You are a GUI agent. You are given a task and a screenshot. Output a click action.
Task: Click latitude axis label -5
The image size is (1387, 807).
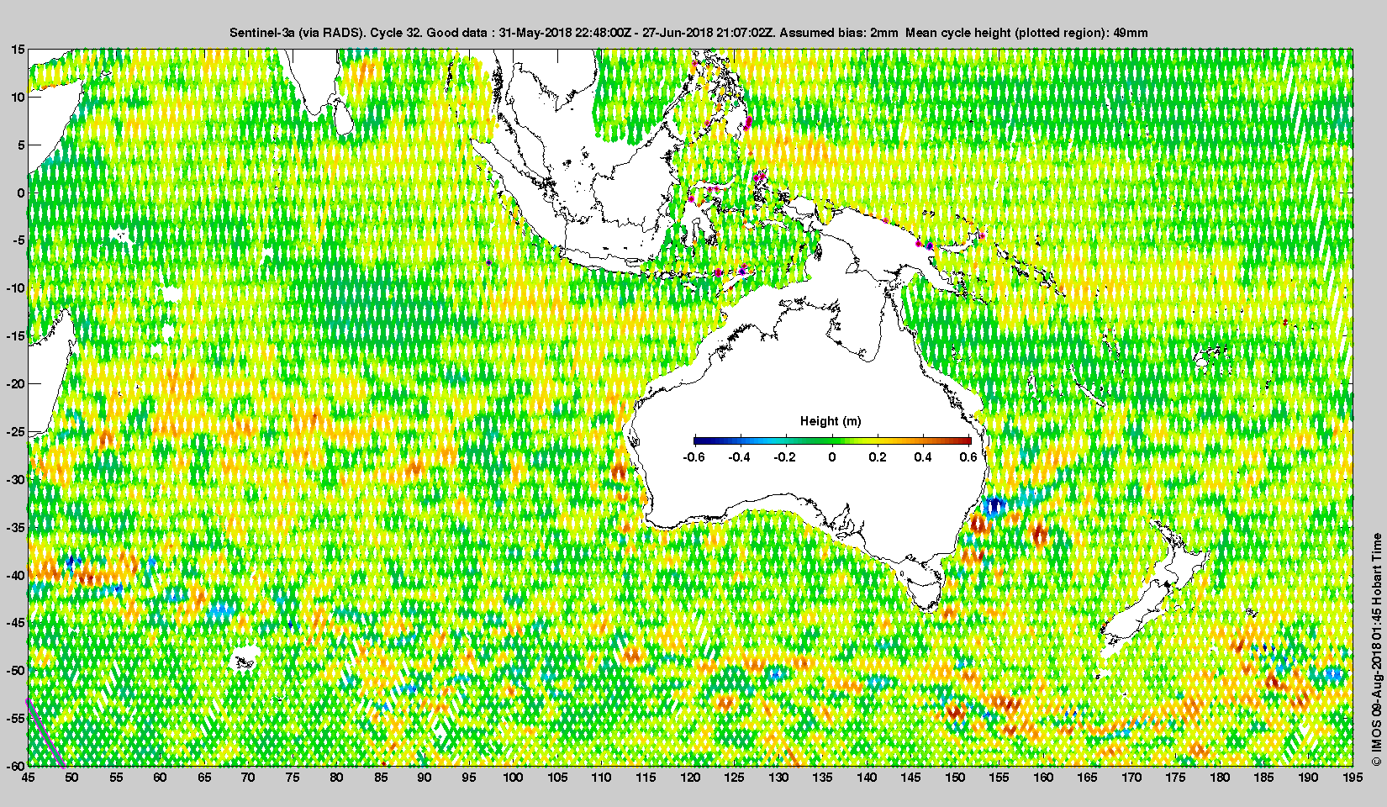point(19,241)
